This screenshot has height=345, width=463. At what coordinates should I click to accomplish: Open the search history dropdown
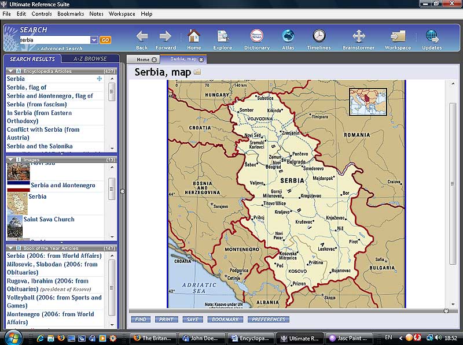94,40
